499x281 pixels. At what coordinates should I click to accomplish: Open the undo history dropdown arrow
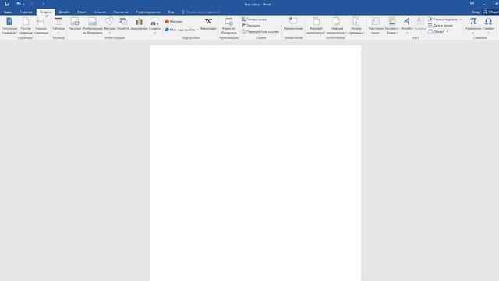tap(23, 4)
